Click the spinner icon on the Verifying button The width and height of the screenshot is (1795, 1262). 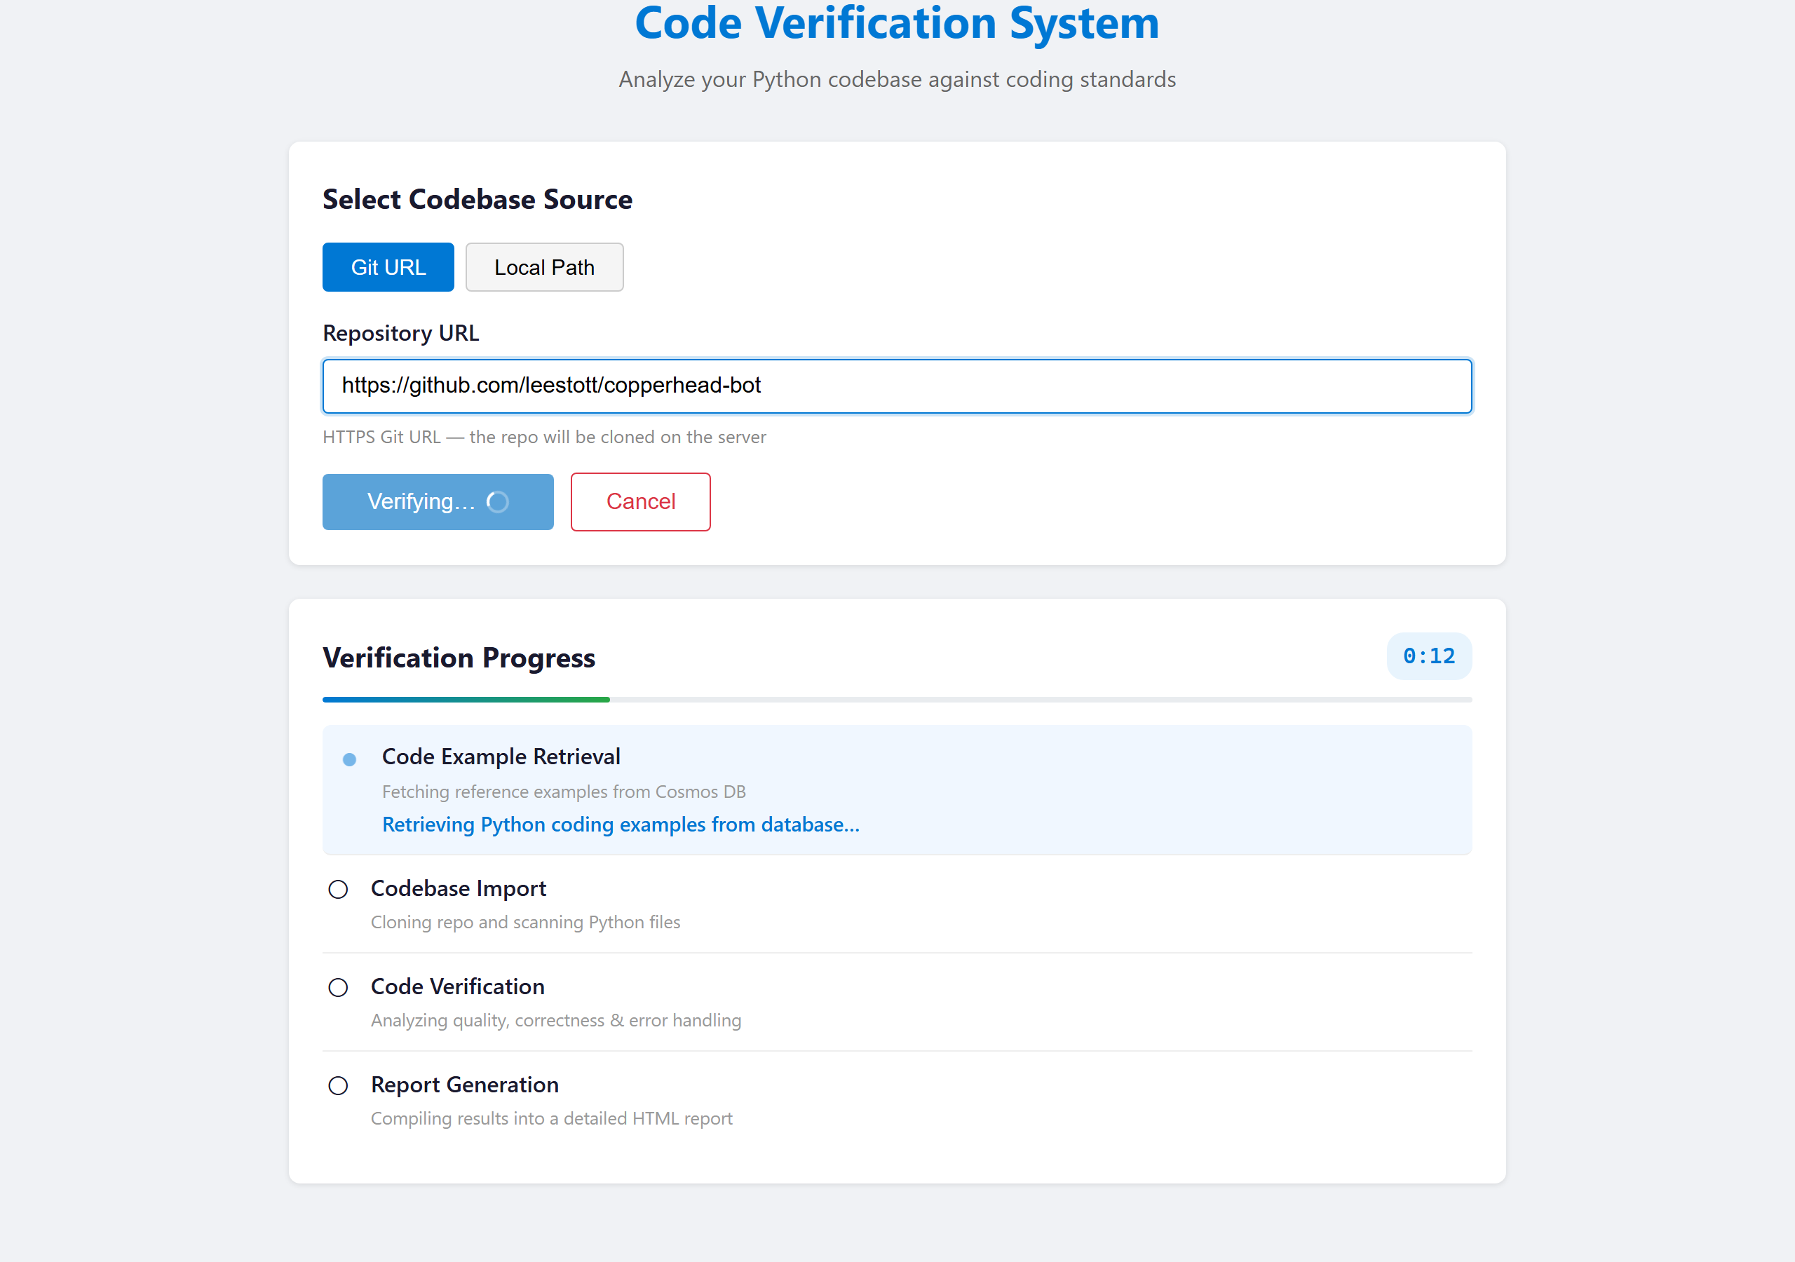coord(498,501)
